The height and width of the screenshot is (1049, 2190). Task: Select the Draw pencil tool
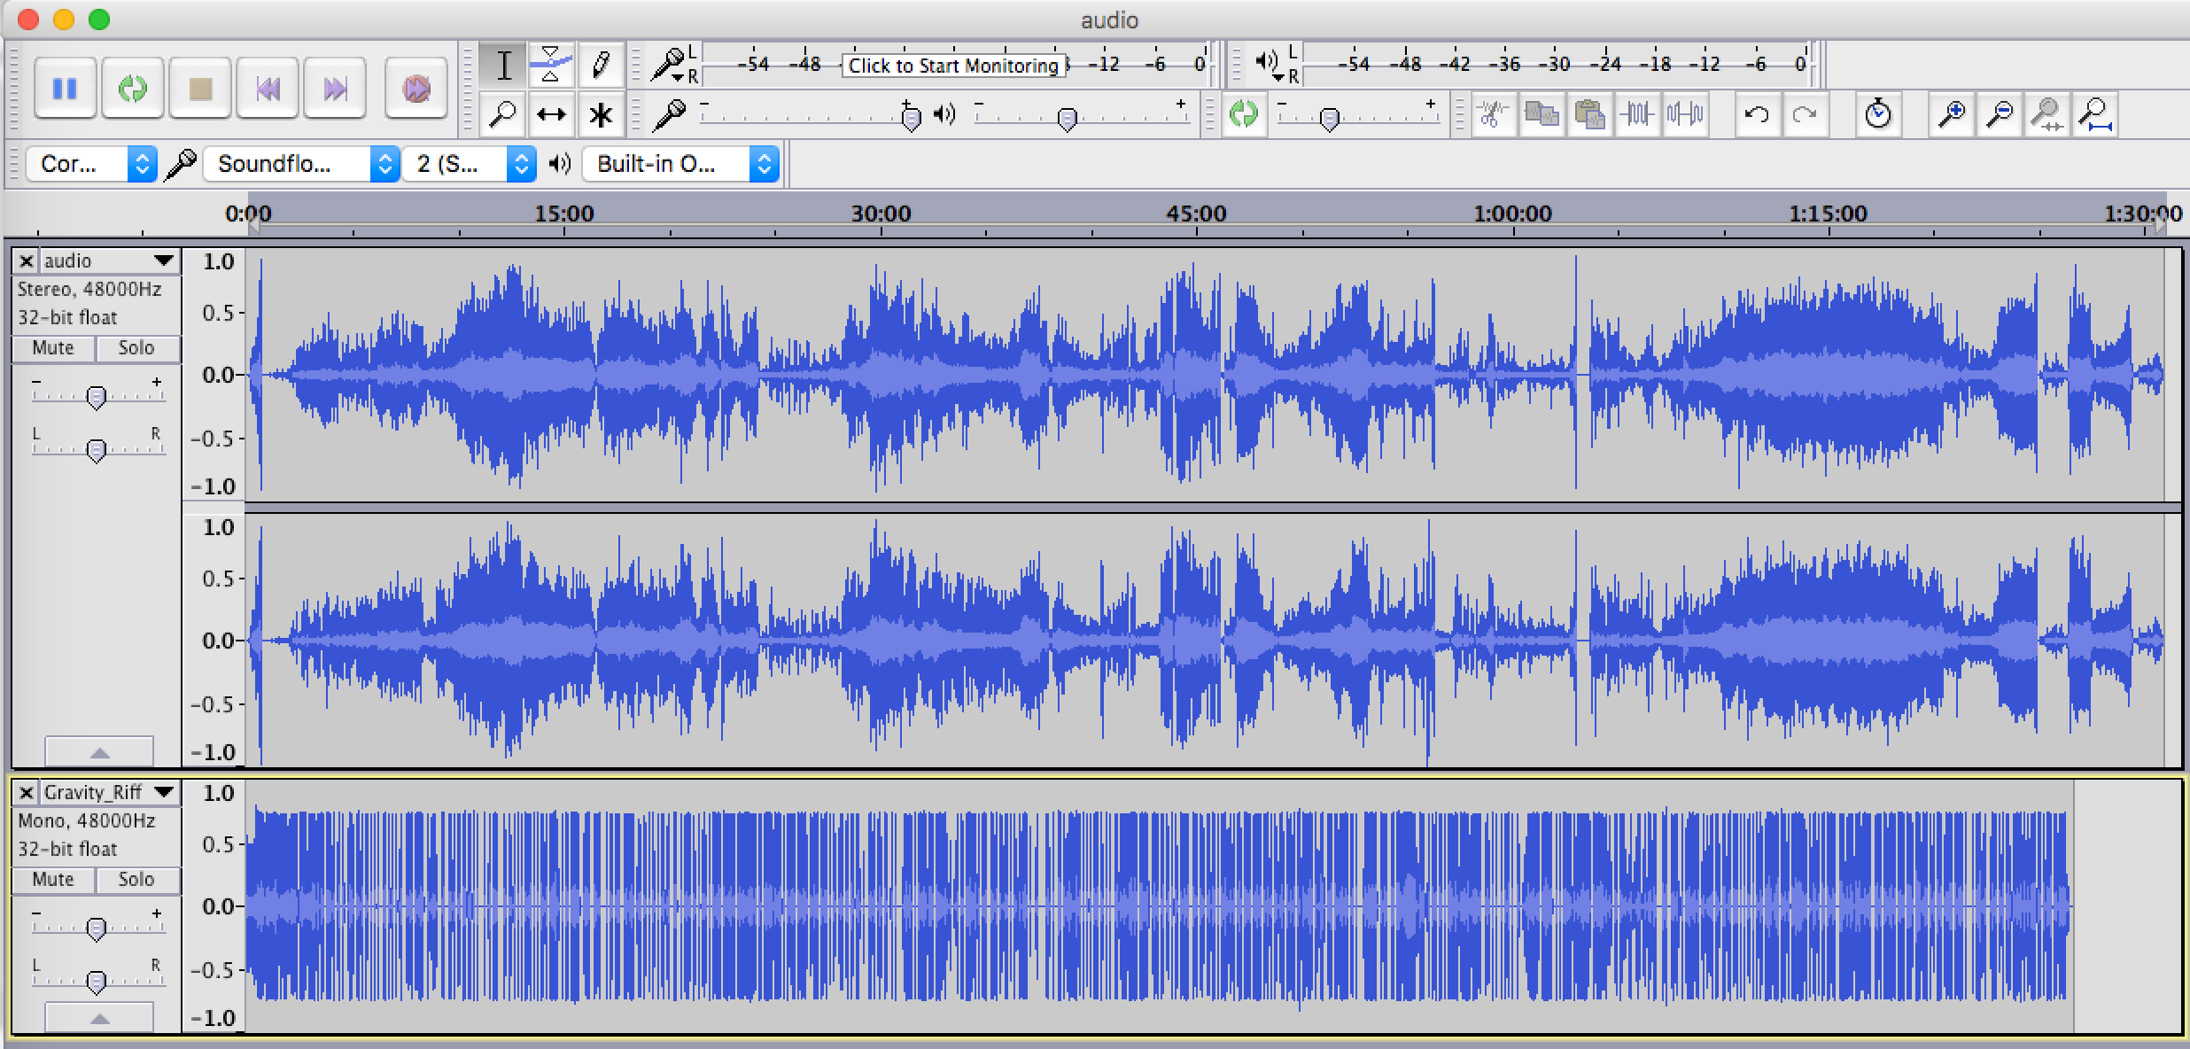(601, 66)
